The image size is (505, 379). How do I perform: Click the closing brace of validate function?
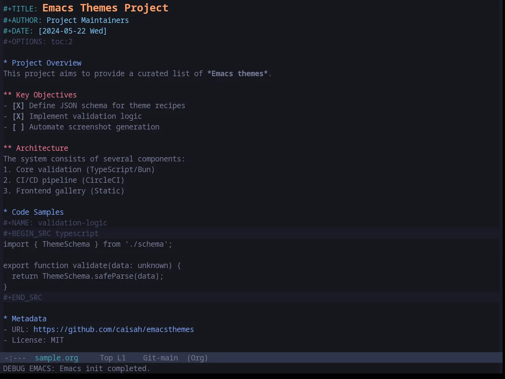point(6,287)
